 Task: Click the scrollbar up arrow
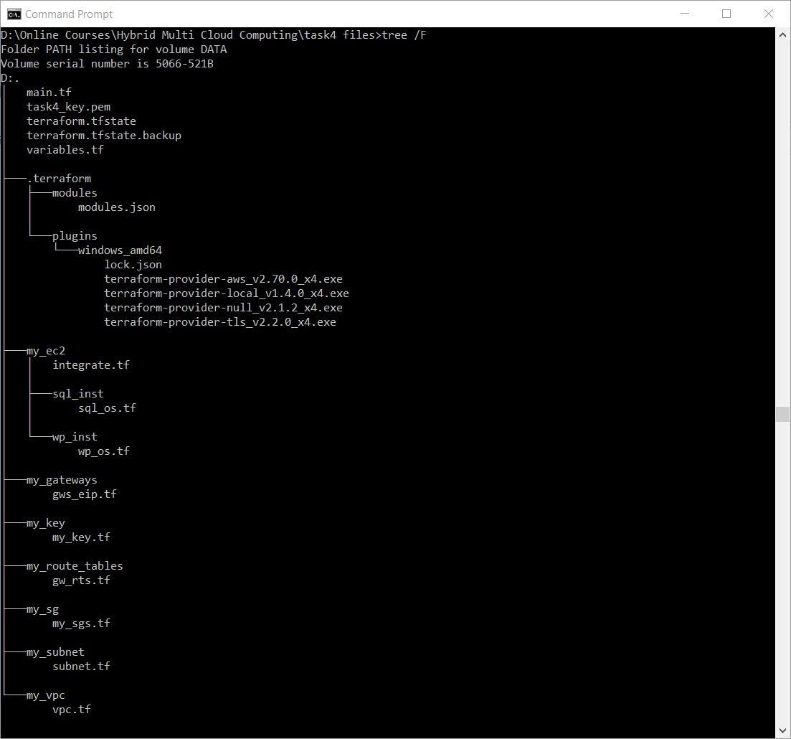coord(782,35)
